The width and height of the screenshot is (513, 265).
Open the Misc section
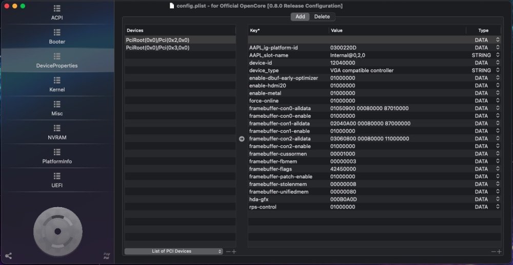click(57, 109)
